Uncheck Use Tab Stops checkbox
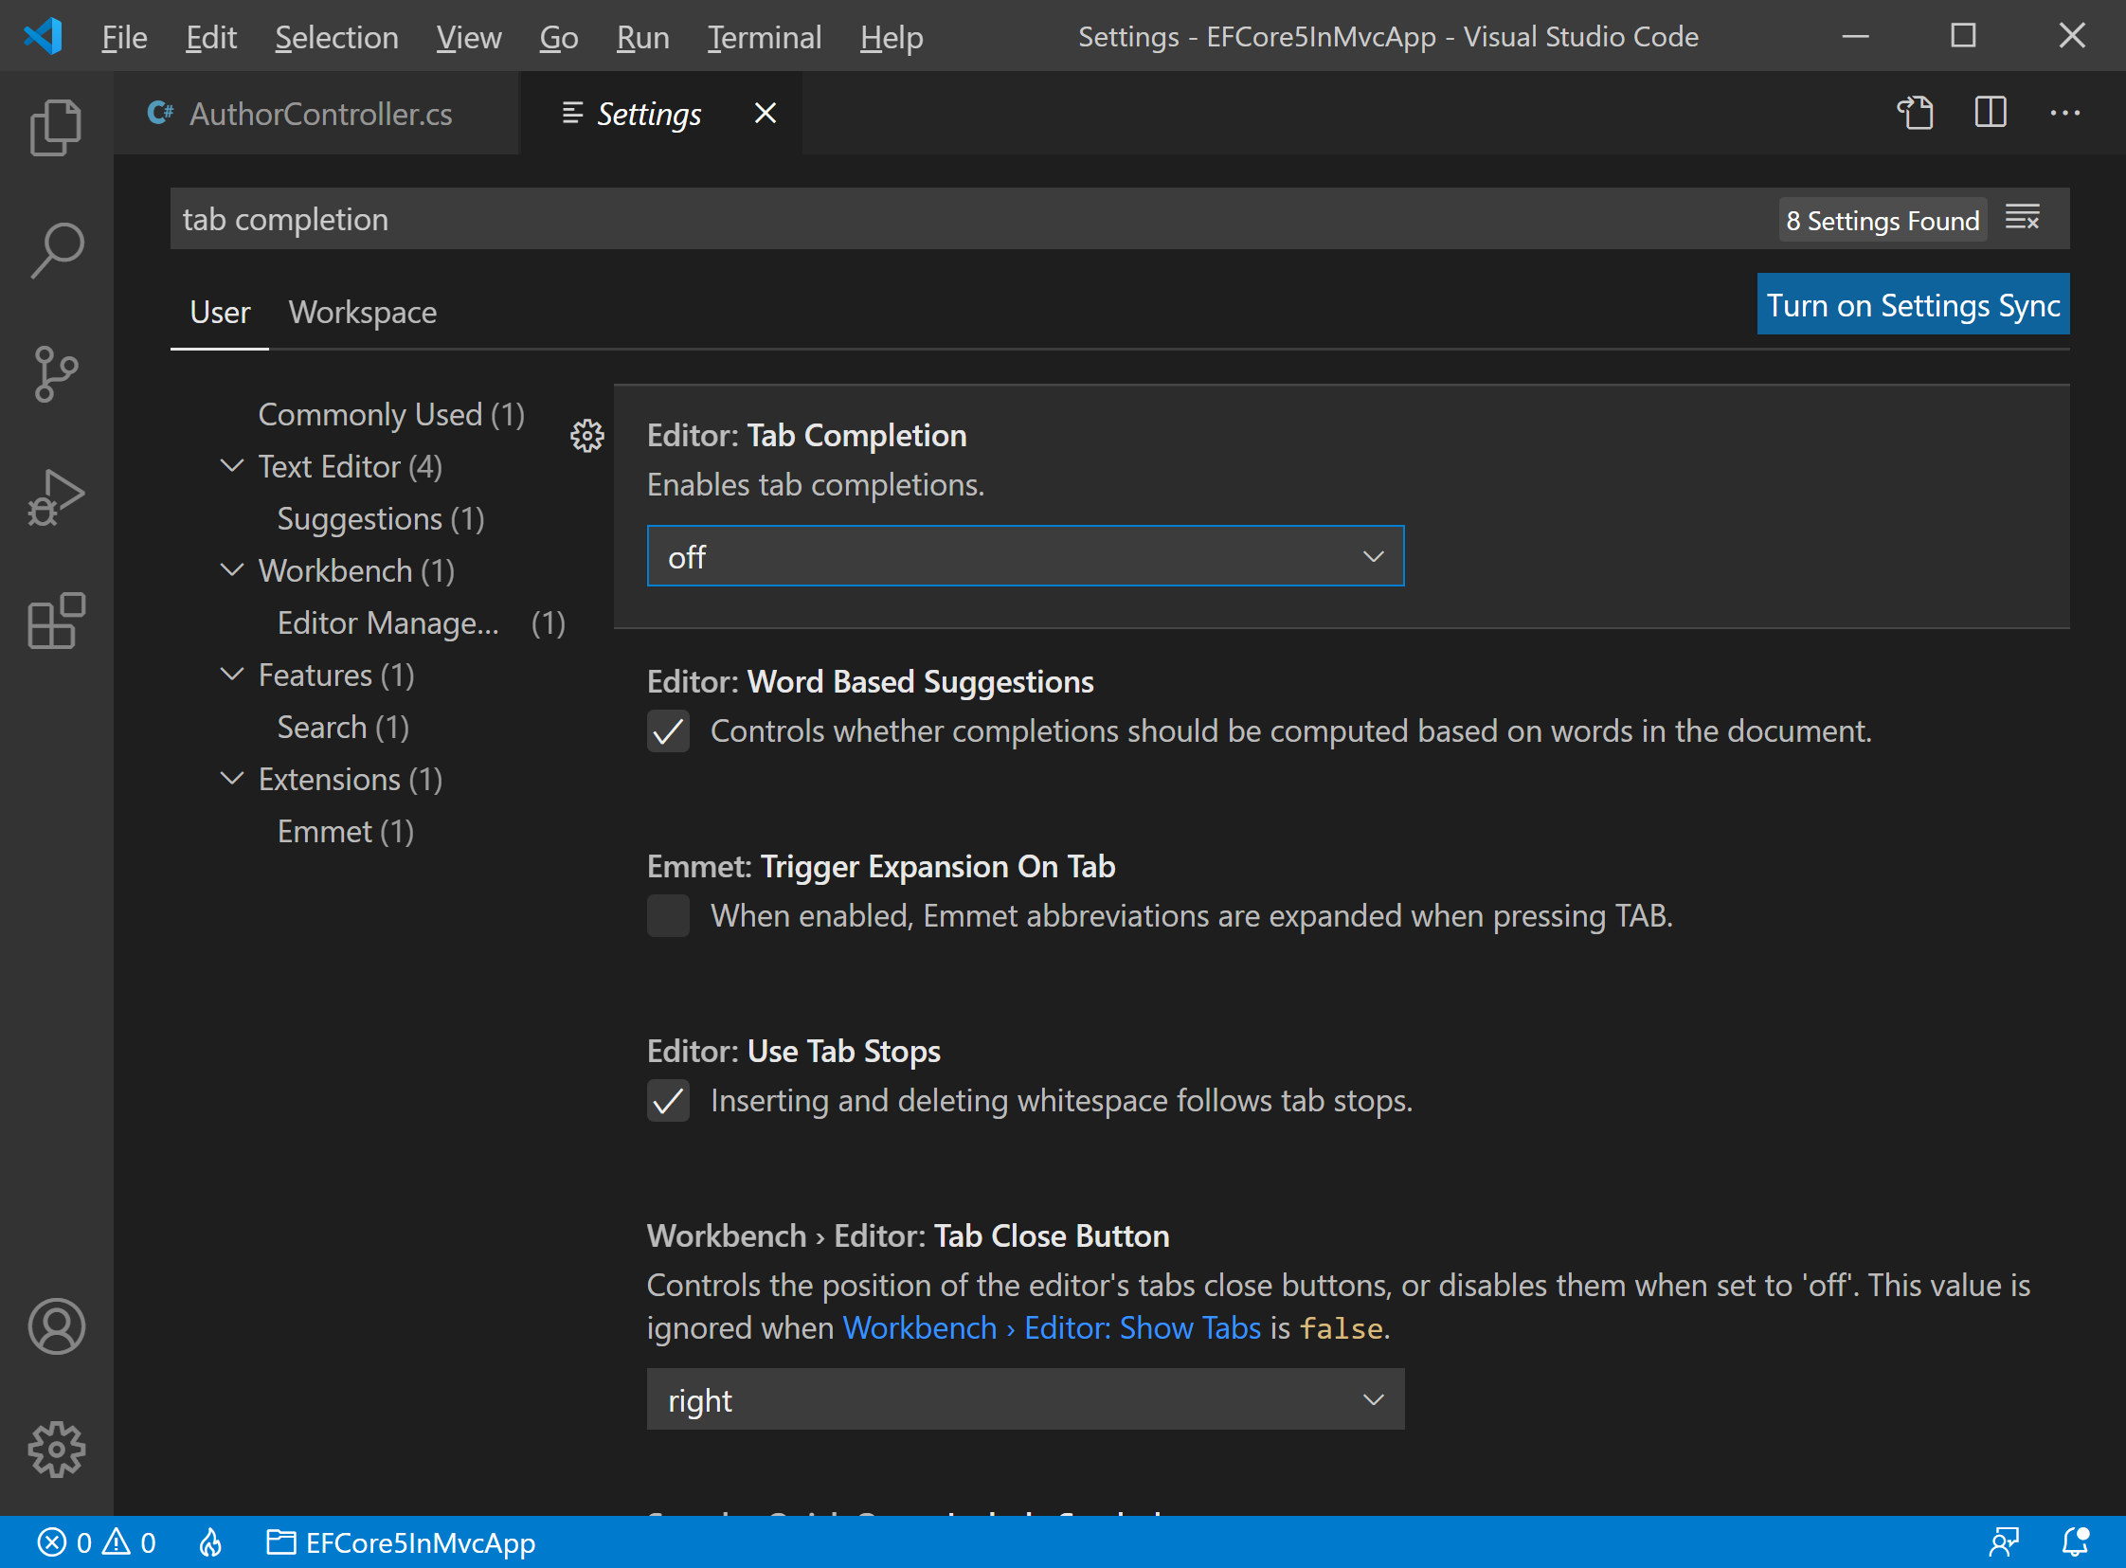Viewport: 2126px width, 1568px height. 668,1100
